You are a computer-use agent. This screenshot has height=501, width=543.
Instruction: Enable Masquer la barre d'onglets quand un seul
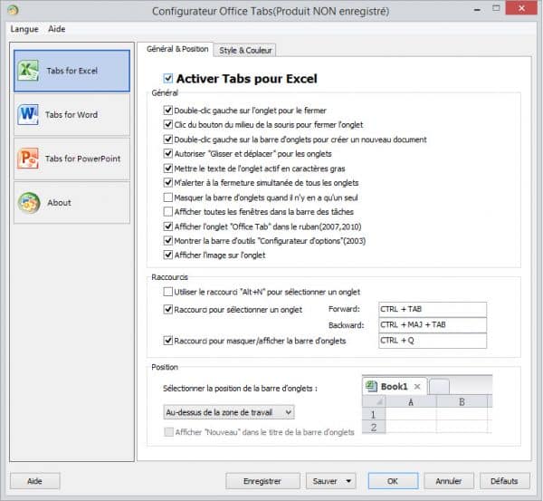168,198
